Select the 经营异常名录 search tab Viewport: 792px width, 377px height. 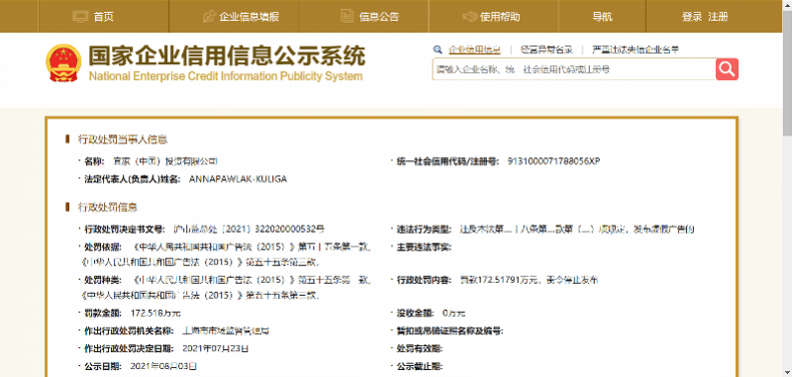tap(546, 49)
